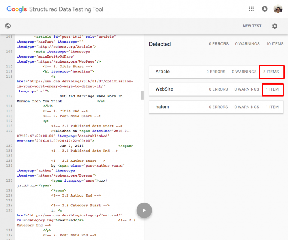Image resolution: width=288 pixels, height=240 pixels.
Task: Click the '<!-- 2.2 Author End -->' comment
Action: coord(76,195)
